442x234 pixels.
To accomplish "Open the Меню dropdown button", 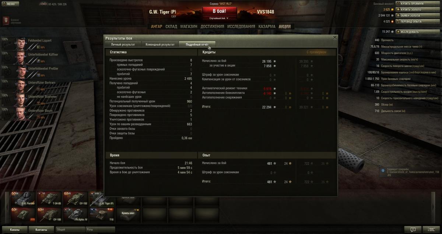I will pyautogui.click(x=10, y=4).
